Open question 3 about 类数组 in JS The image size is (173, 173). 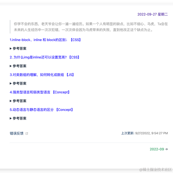tap(42, 75)
